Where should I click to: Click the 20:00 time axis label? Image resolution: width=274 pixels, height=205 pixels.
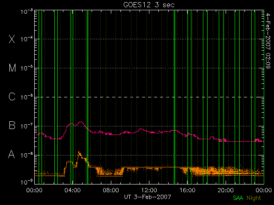coord(226,190)
